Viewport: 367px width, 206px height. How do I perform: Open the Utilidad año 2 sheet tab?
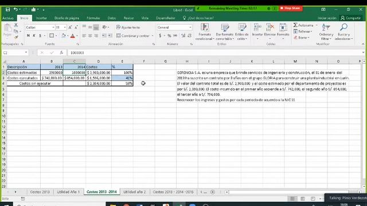tap(135, 192)
